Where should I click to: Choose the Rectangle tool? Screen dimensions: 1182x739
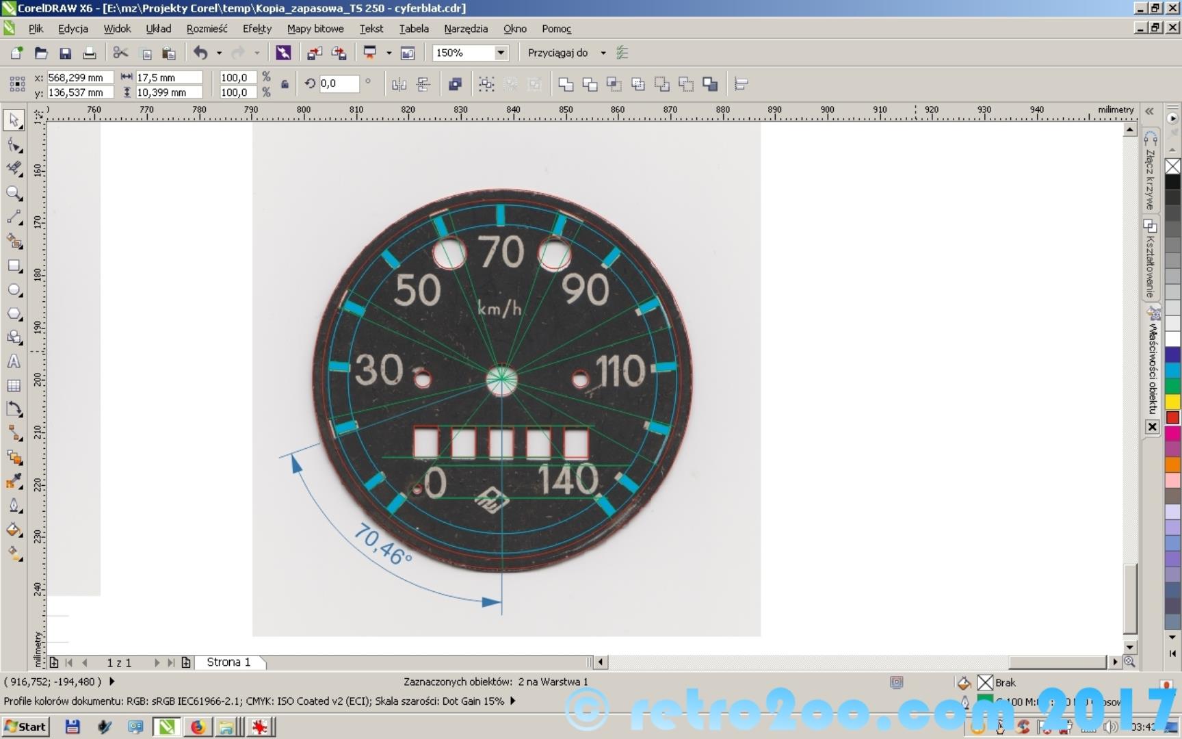[x=14, y=266]
